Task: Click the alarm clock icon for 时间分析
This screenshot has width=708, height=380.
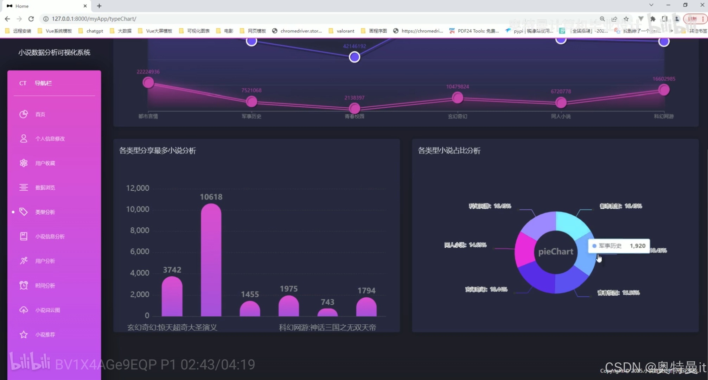Action: pyautogui.click(x=24, y=285)
